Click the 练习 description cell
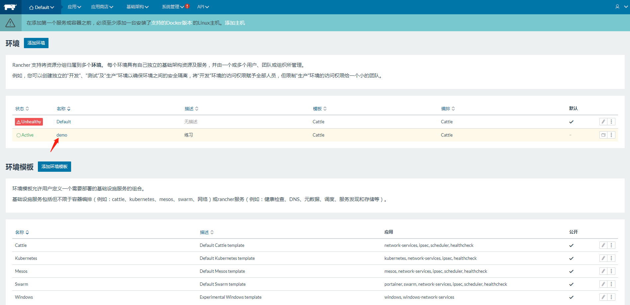 coord(189,135)
